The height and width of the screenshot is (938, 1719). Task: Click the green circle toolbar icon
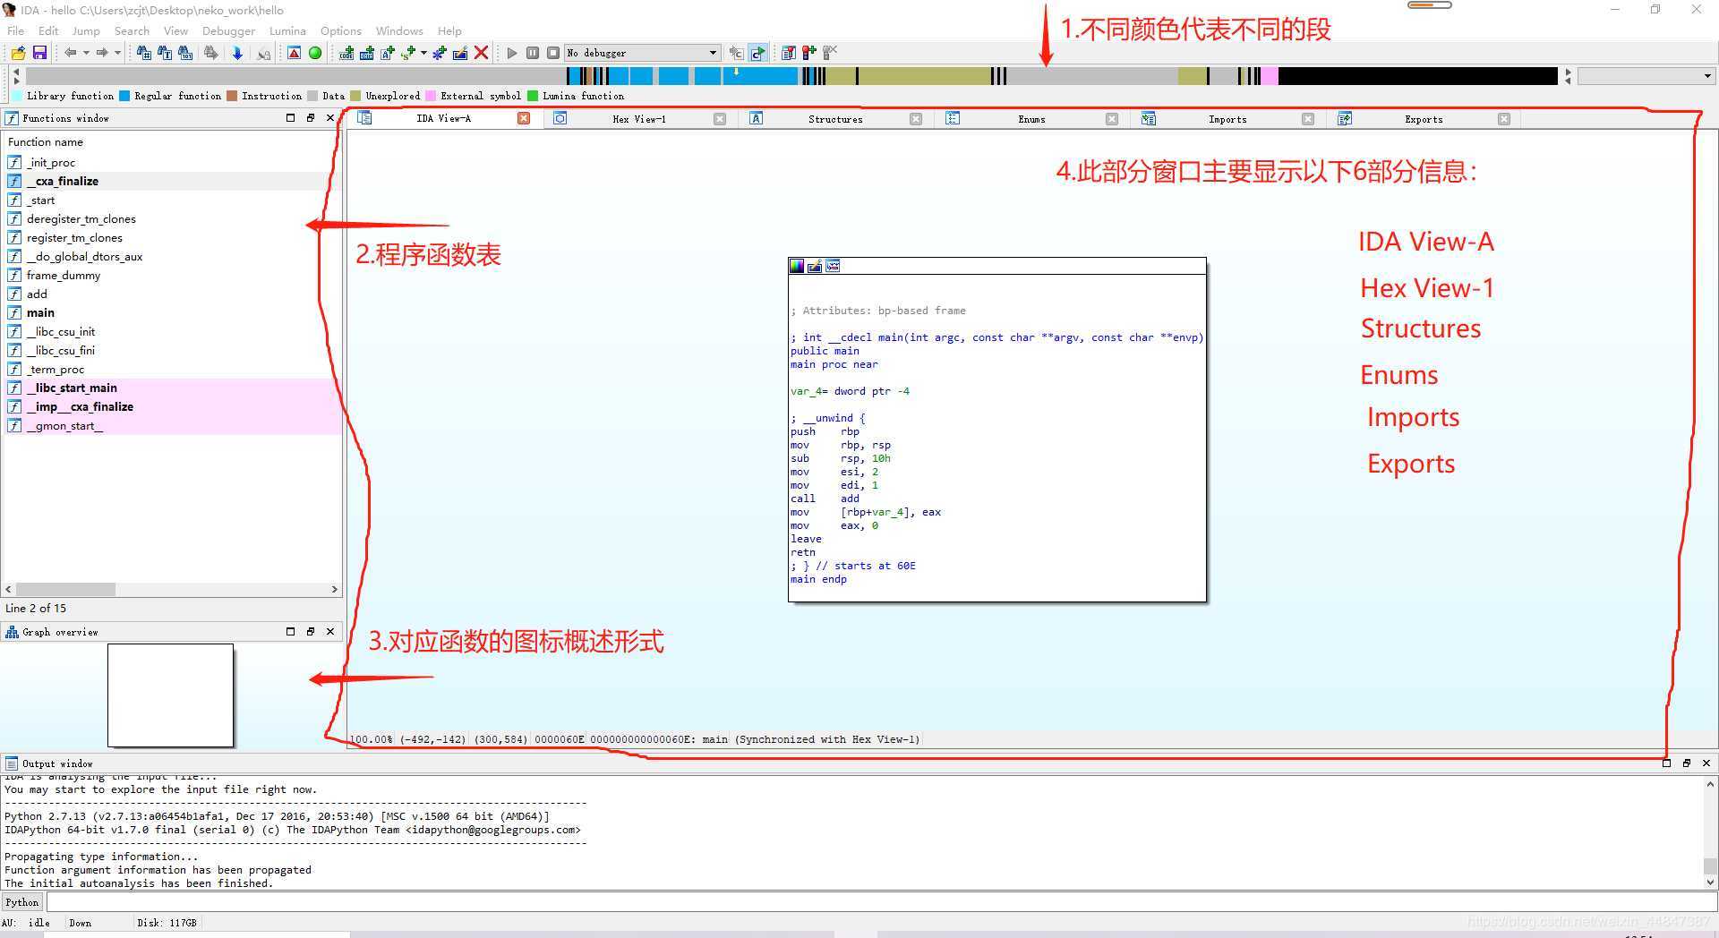coord(315,53)
